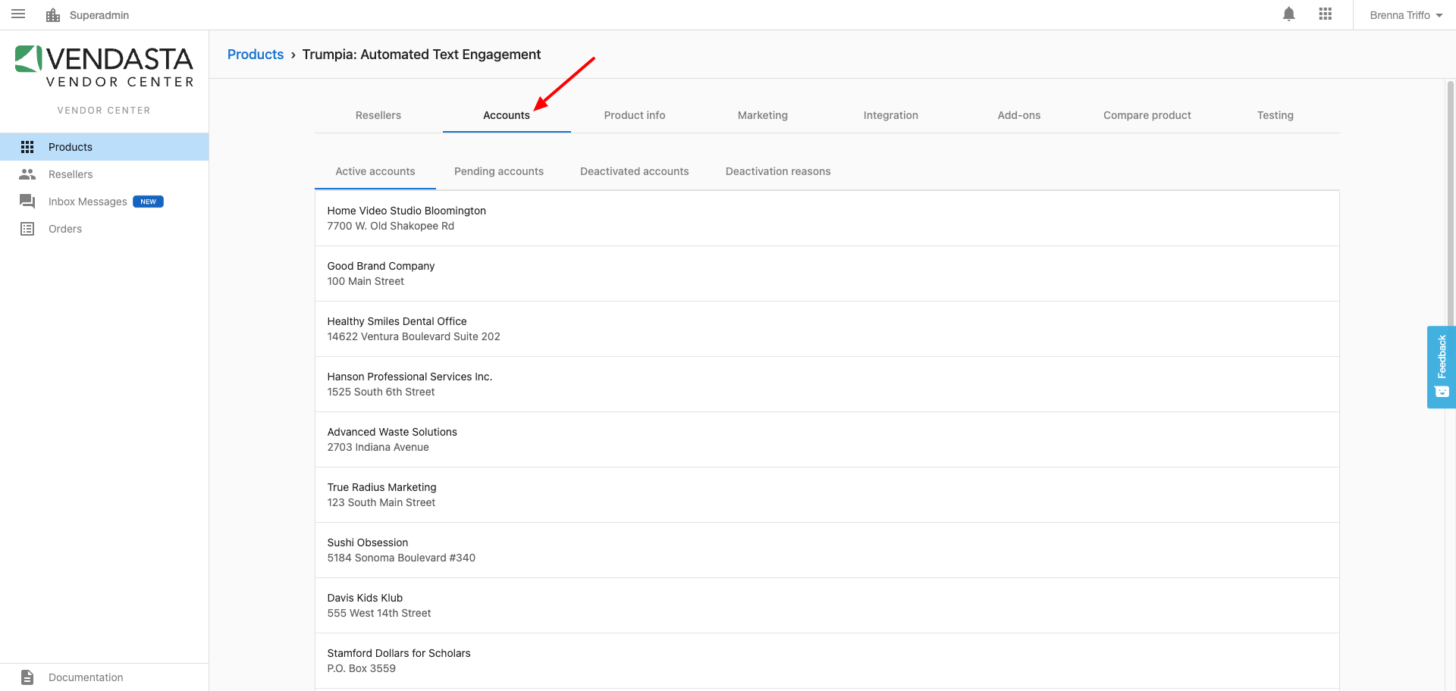Click the address 7700 W. Old Shakopee Rd
Screen dimensions: 1456x691
pyautogui.click(x=391, y=226)
